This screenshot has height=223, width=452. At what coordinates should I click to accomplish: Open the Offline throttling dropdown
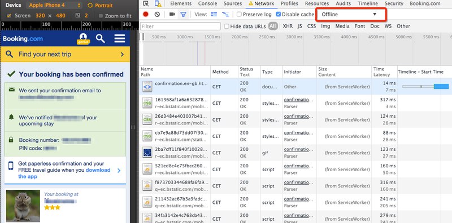click(351, 15)
